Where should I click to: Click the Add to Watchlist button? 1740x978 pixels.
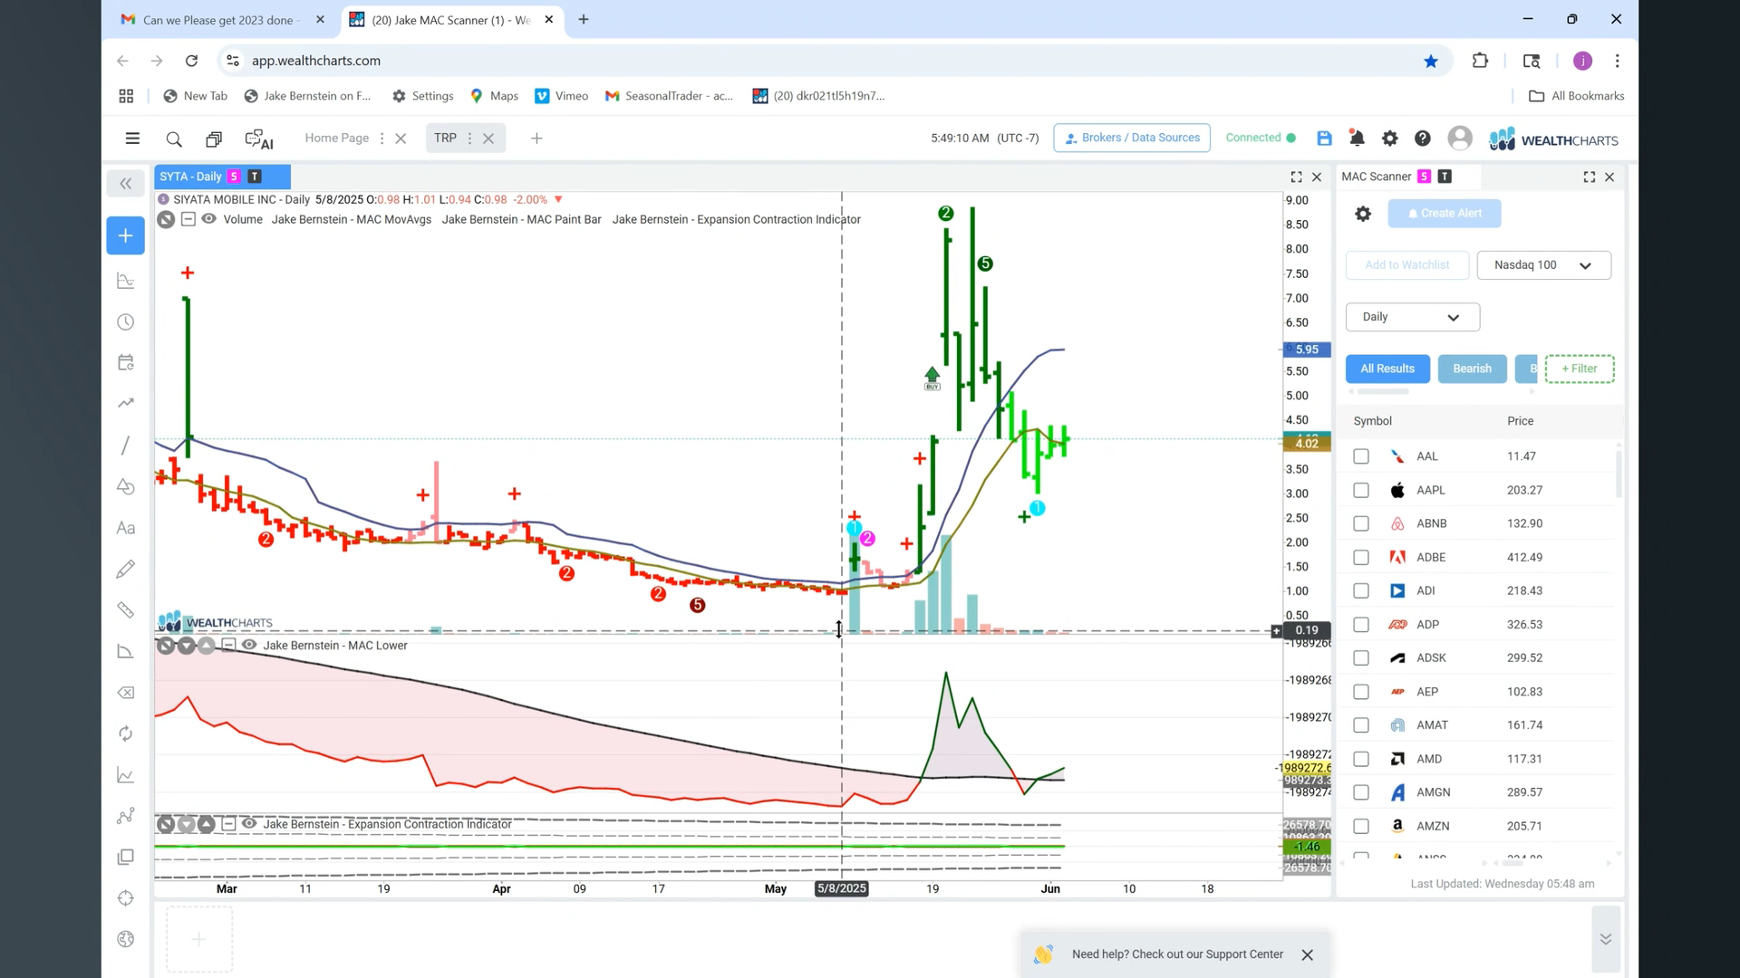(1406, 265)
